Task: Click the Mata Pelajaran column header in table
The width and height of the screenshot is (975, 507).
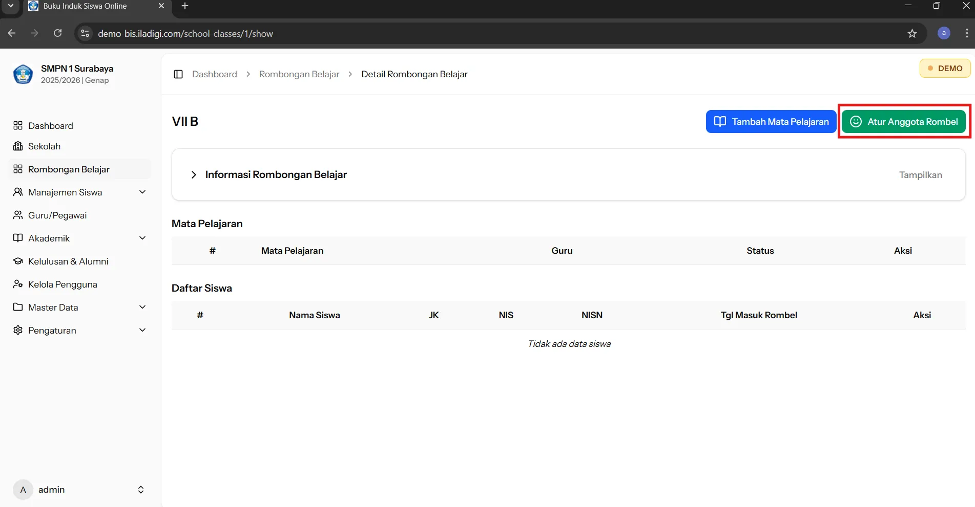Action: pos(292,251)
